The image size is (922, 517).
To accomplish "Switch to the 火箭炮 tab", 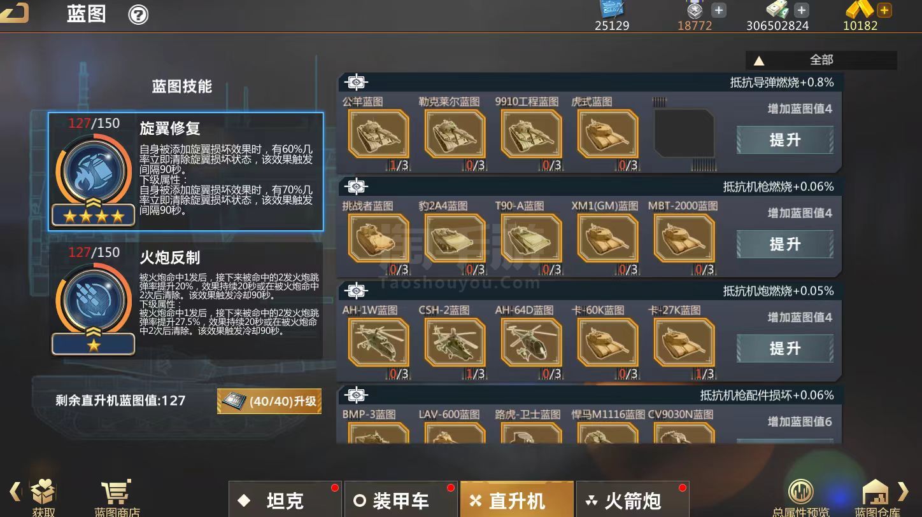I will (632, 500).
